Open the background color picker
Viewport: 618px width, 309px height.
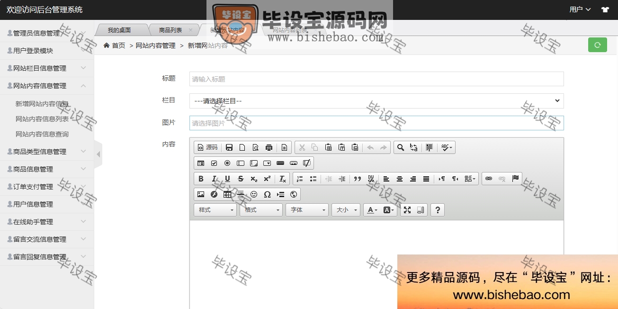388,210
